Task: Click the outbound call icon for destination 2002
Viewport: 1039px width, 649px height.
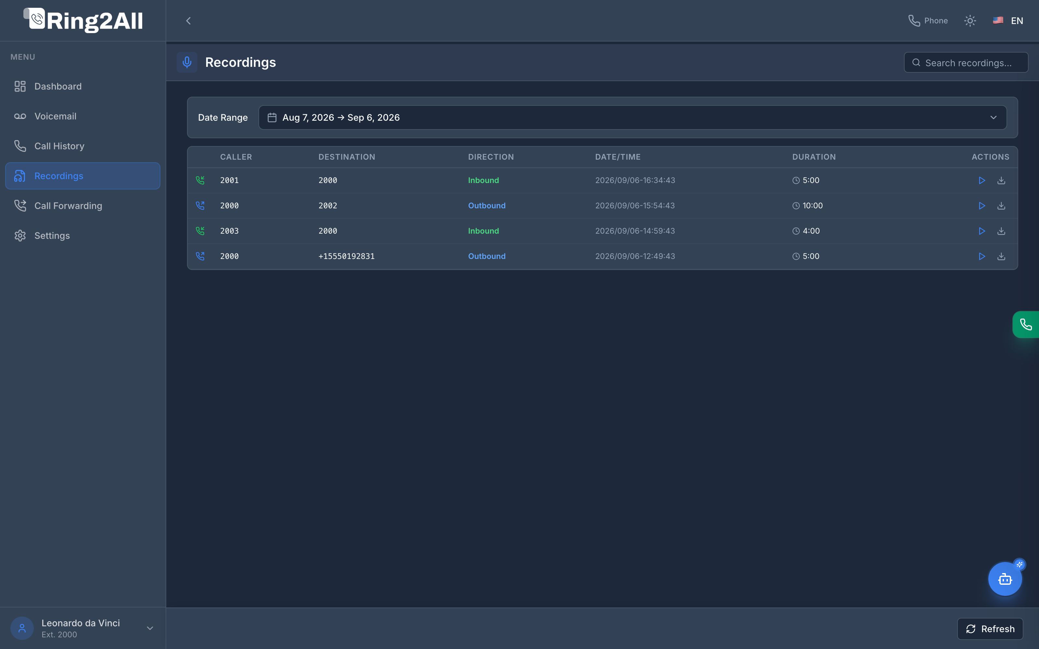Action: pyautogui.click(x=200, y=206)
